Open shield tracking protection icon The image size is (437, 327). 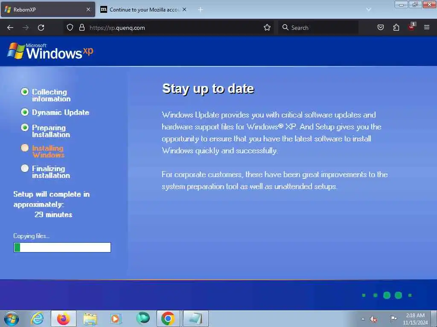(70, 28)
